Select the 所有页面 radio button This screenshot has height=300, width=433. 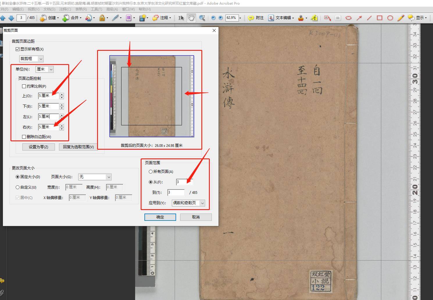(x=151, y=172)
